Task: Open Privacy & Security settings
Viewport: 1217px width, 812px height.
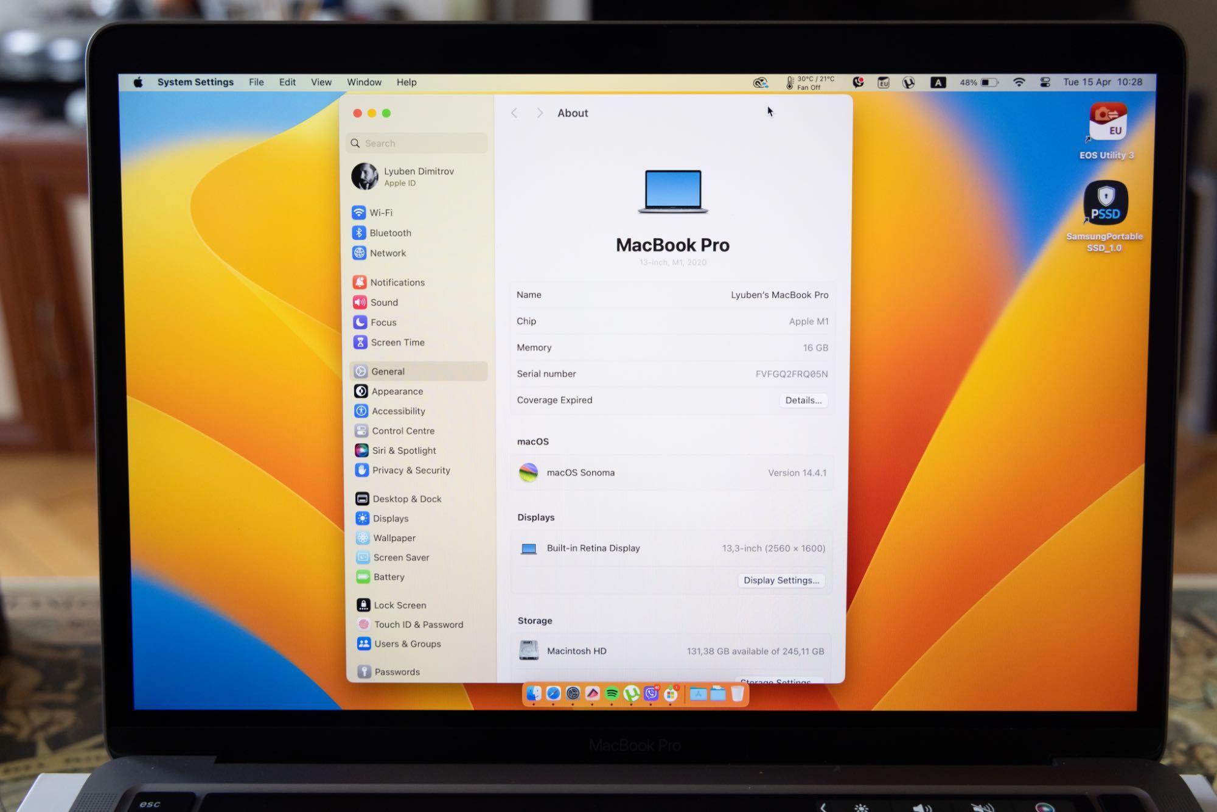Action: point(403,470)
